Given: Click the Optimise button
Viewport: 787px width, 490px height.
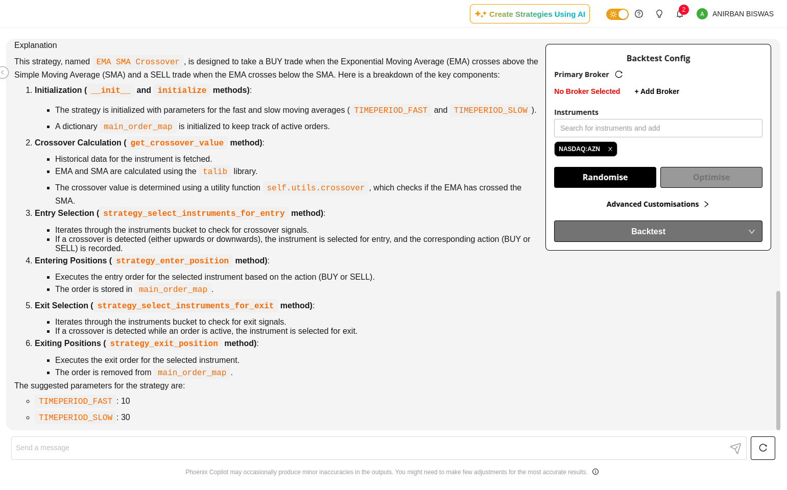Looking at the screenshot, I should (x=711, y=178).
